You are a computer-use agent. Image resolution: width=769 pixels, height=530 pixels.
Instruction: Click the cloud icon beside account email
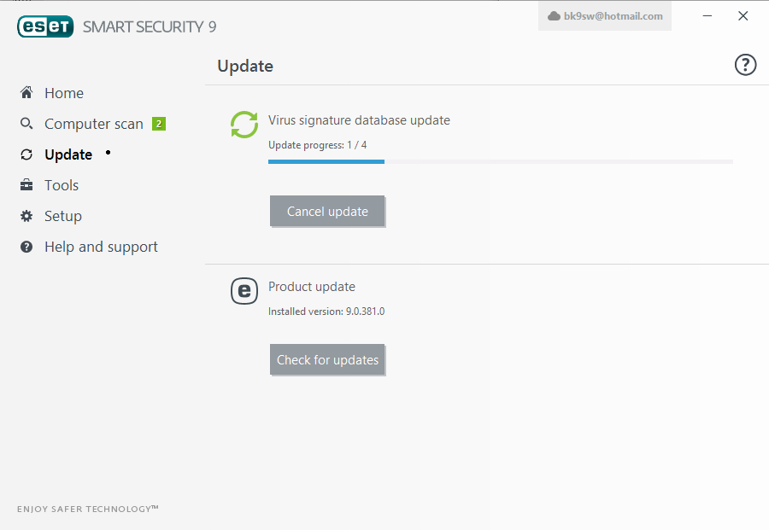(x=554, y=16)
